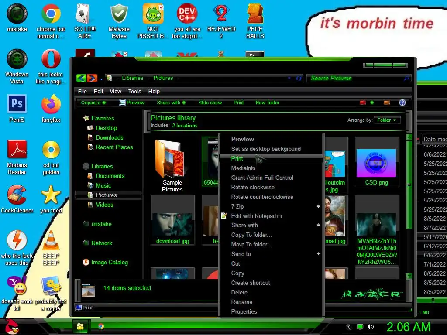The width and height of the screenshot is (447, 335).
Task: Click the green Back arrow in Explorer
Action: tap(82, 78)
